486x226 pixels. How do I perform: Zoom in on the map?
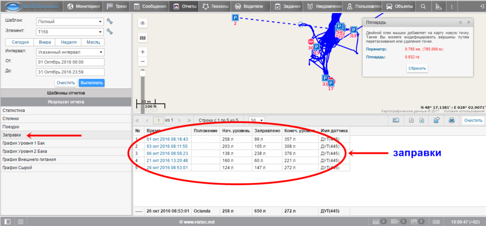(x=142, y=52)
